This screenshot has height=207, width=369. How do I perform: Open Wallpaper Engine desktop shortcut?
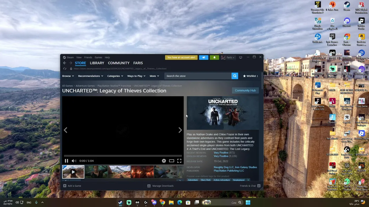coord(362,56)
